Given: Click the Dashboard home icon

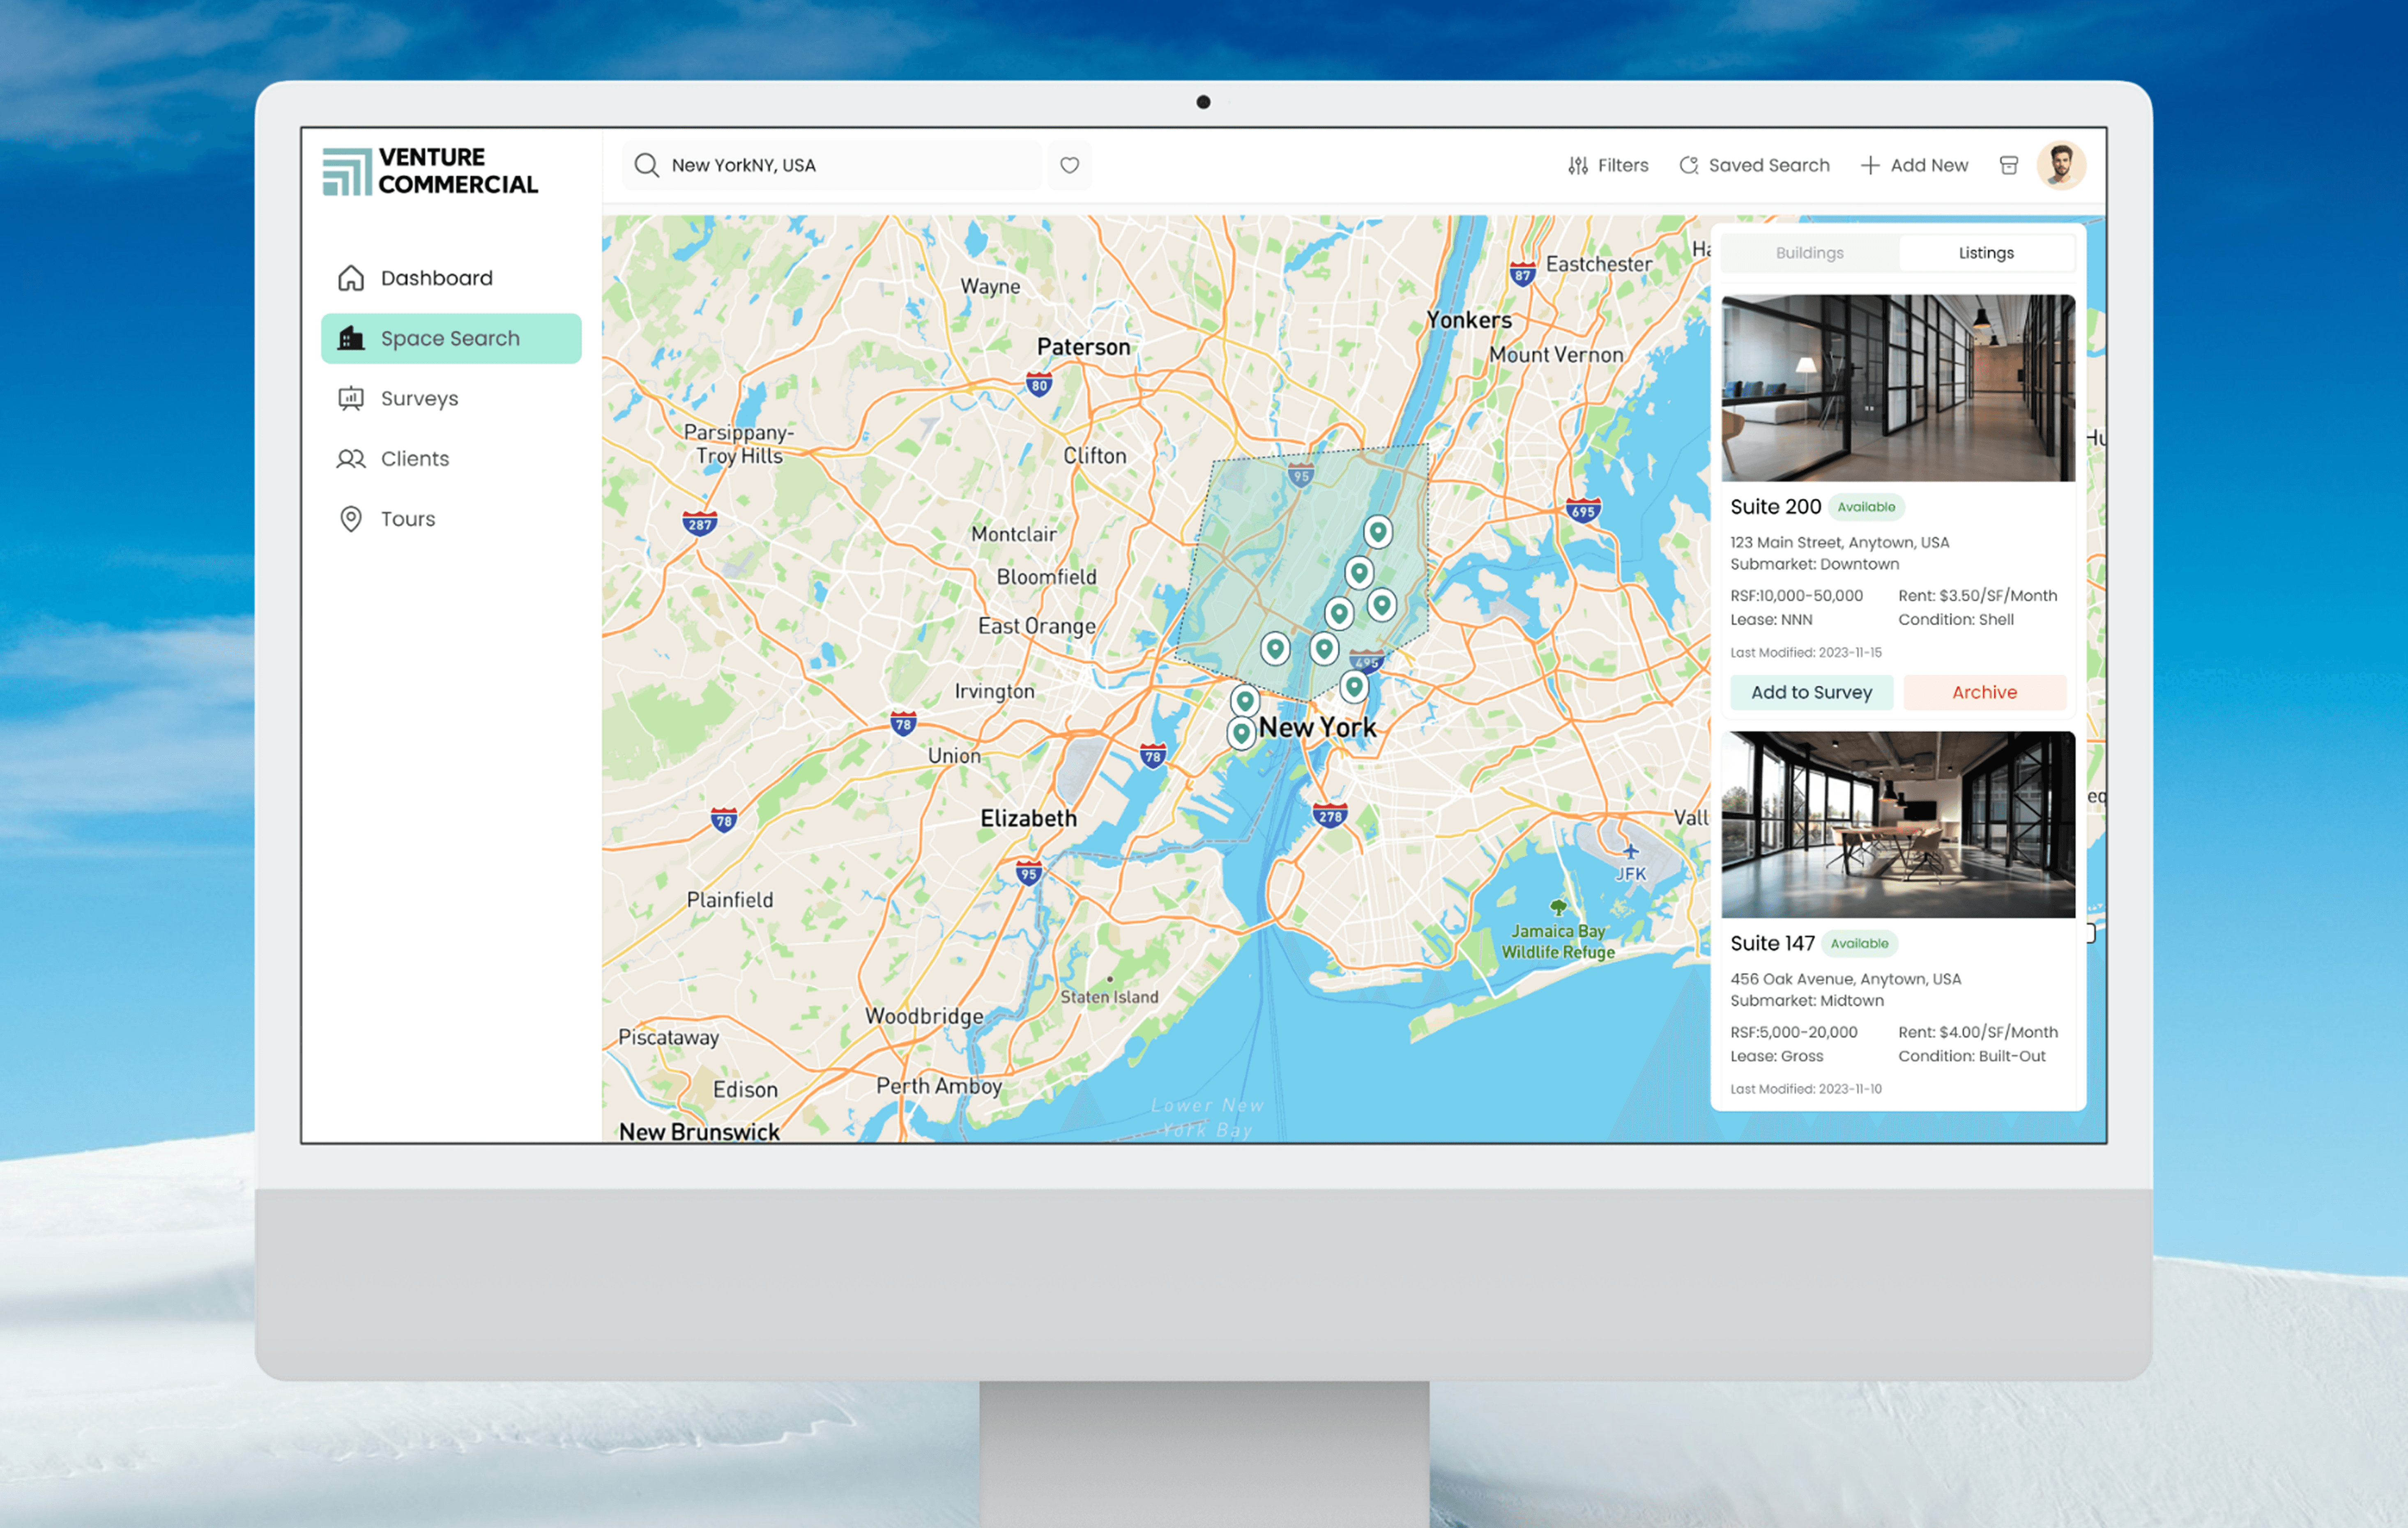Looking at the screenshot, I should 351,278.
